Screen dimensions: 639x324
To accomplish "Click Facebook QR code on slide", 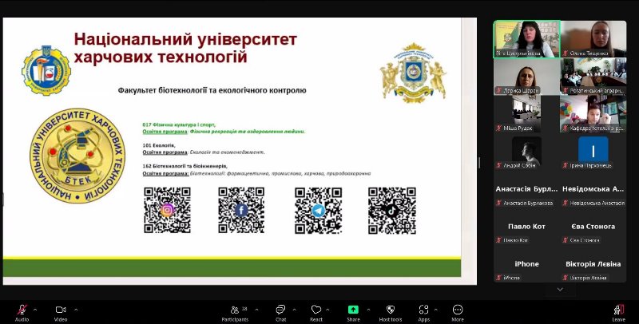I will coord(241,210).
